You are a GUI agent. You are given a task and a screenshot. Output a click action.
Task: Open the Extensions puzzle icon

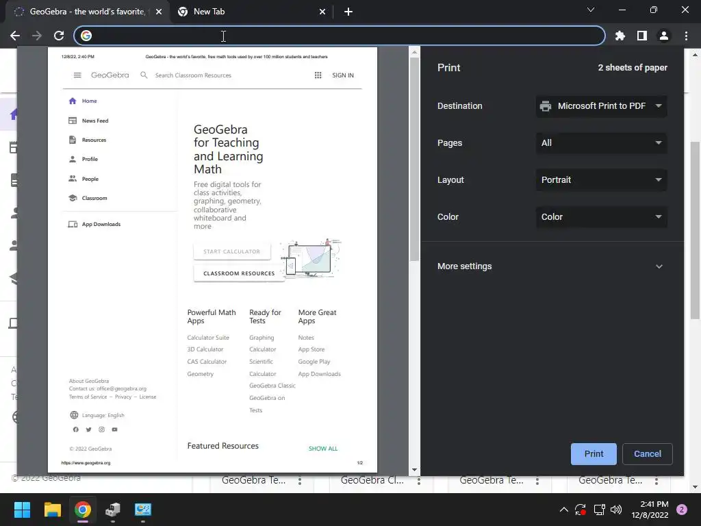pos(620,36)
